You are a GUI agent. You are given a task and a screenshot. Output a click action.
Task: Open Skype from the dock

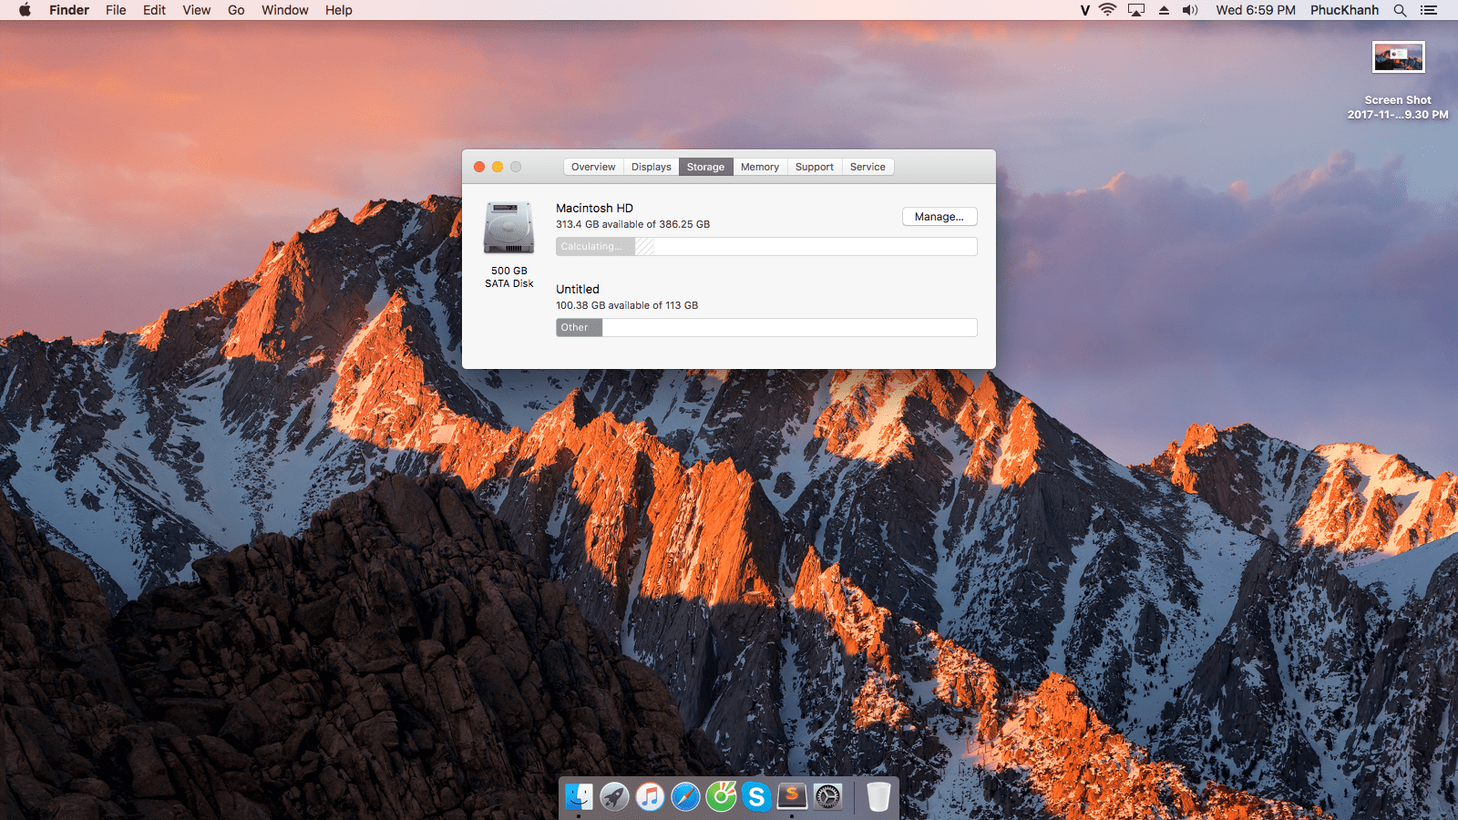pyautogui.click(x=756, y=796)
